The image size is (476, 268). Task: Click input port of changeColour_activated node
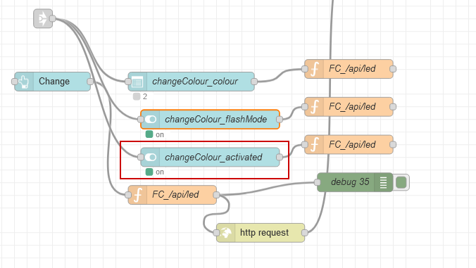tap(141, 157)
